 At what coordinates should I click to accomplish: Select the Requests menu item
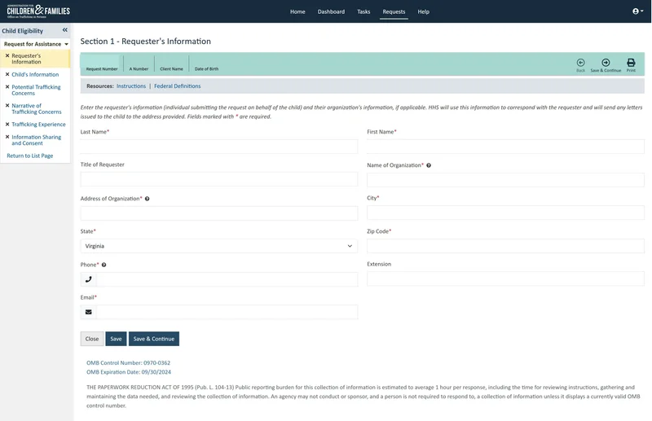[394, 11]
